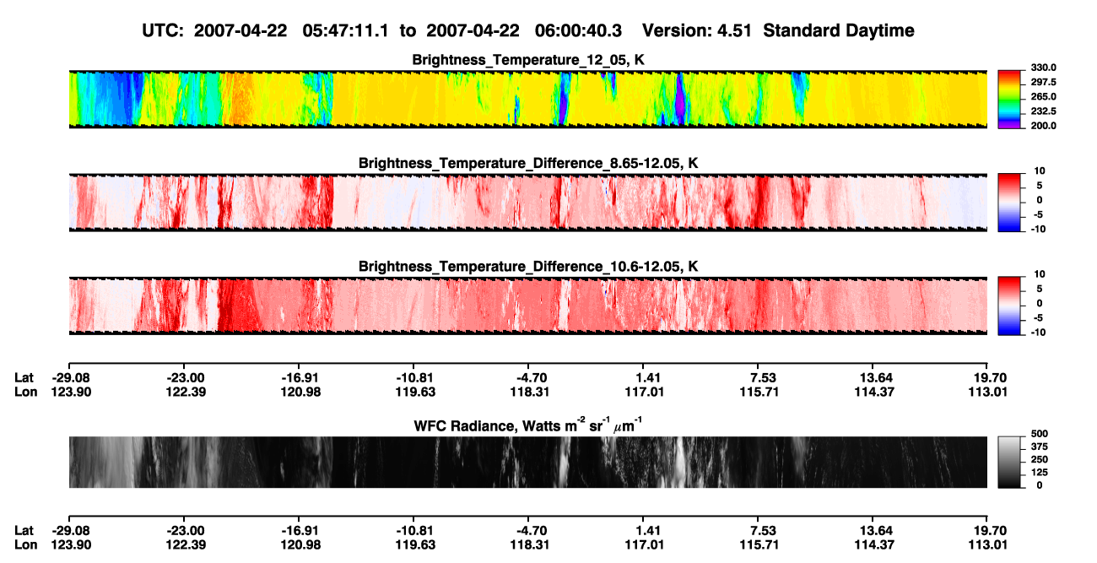Click the Brightness Temperature 12_05 image strip
This screenshot has height=563, width=1097.
528,99
